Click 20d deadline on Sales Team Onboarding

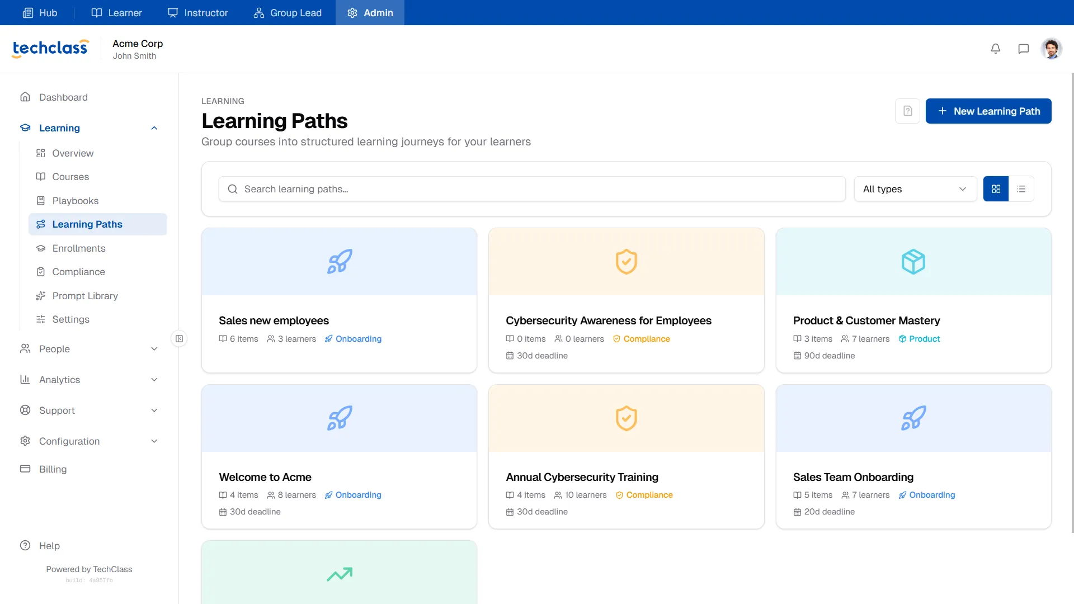click(824, 512)
